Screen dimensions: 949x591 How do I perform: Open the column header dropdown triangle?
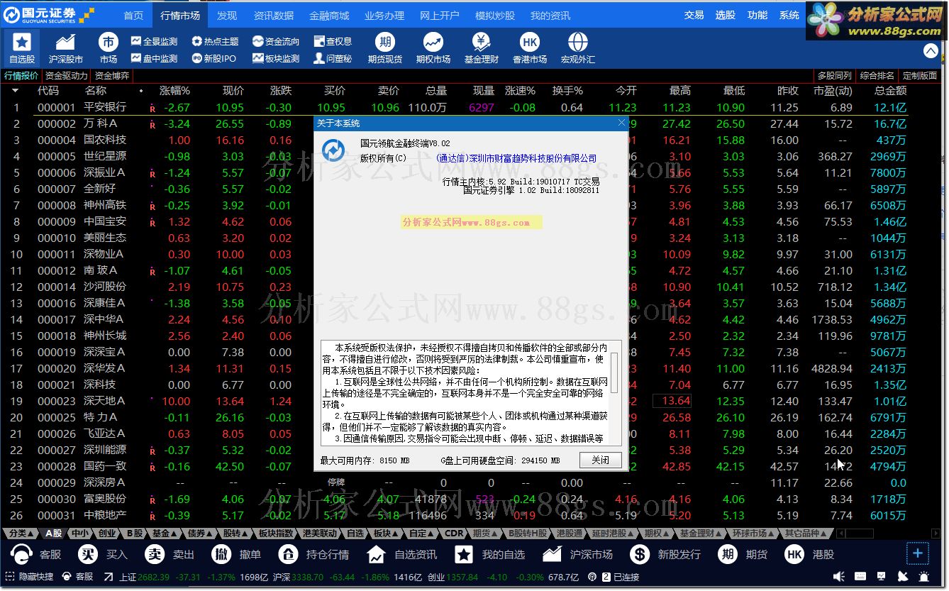15,91
